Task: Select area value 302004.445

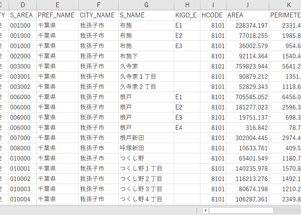Action: (248, 138)
